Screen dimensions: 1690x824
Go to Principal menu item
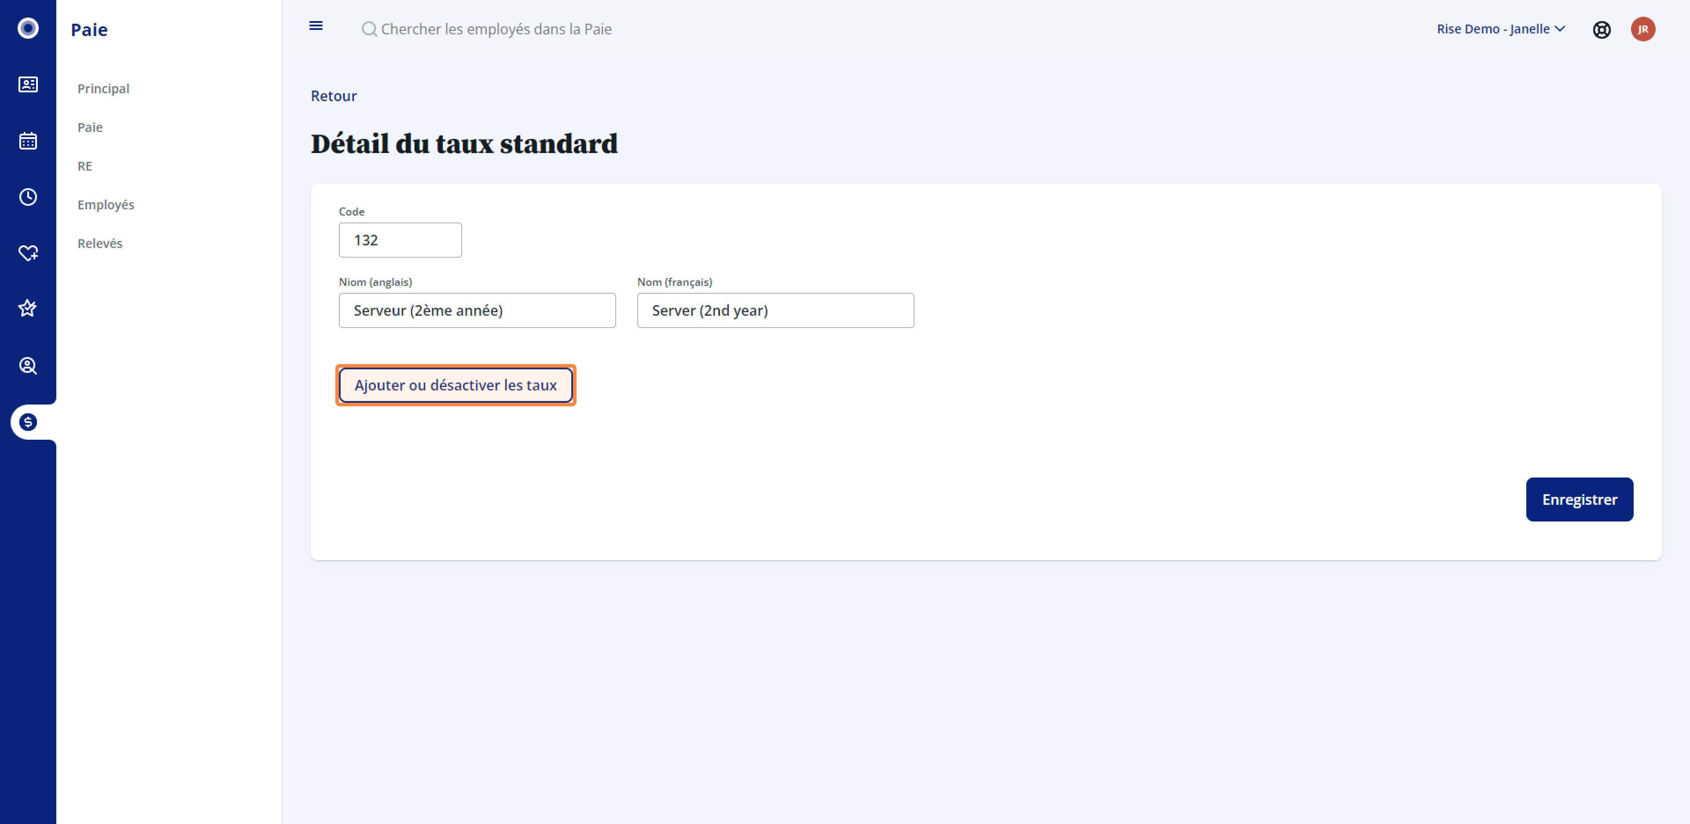pyautogui.click(x=103, y=88)
